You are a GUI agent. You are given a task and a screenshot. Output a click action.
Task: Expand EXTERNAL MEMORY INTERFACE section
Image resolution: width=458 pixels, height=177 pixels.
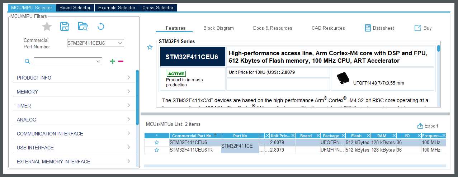[74, 162]
